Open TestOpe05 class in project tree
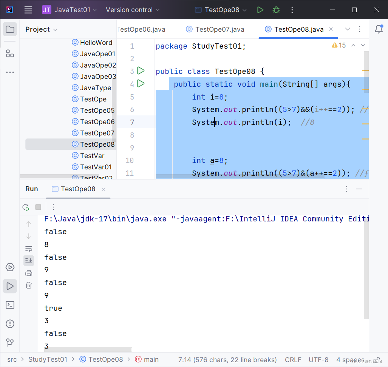Viewport: 388px width, 367px height. pos(93,111)
